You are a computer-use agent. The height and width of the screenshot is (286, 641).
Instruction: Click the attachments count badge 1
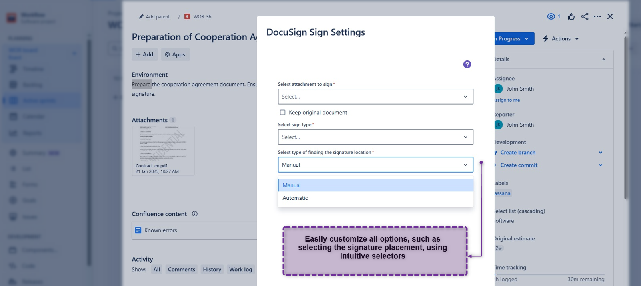(173, 120)
